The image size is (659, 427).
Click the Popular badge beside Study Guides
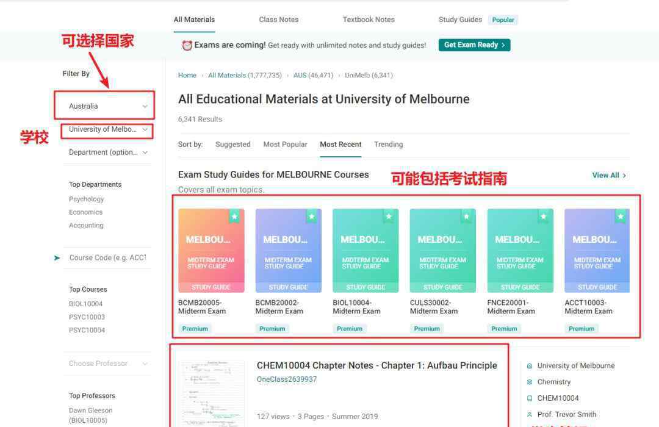click(503, 20)
